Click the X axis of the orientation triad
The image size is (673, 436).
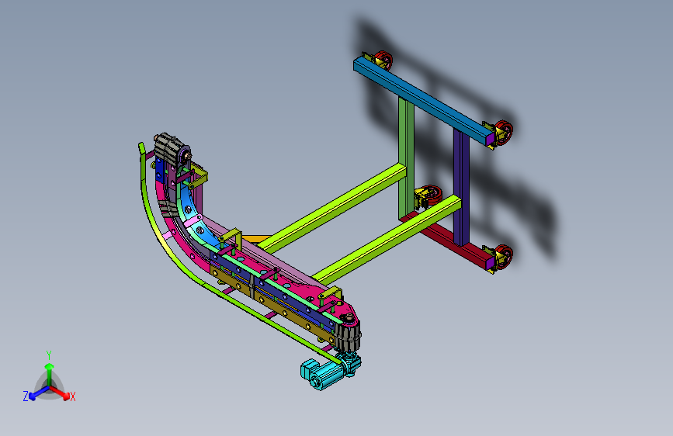point(63,393)
